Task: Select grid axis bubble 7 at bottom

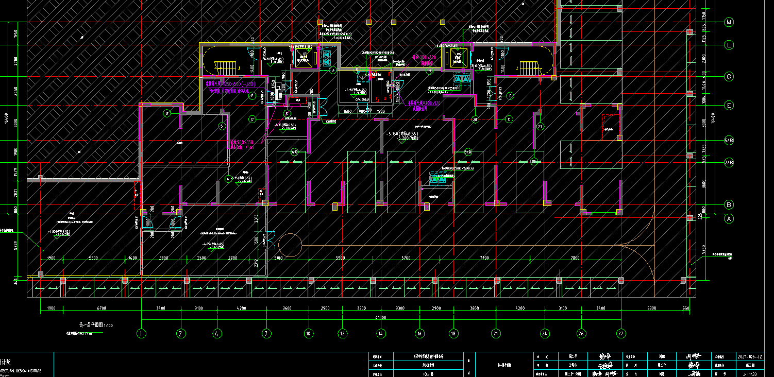Action: pos(266,333)
